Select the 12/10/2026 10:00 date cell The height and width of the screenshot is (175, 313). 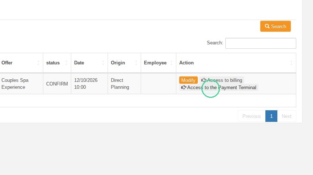[89, 84]
